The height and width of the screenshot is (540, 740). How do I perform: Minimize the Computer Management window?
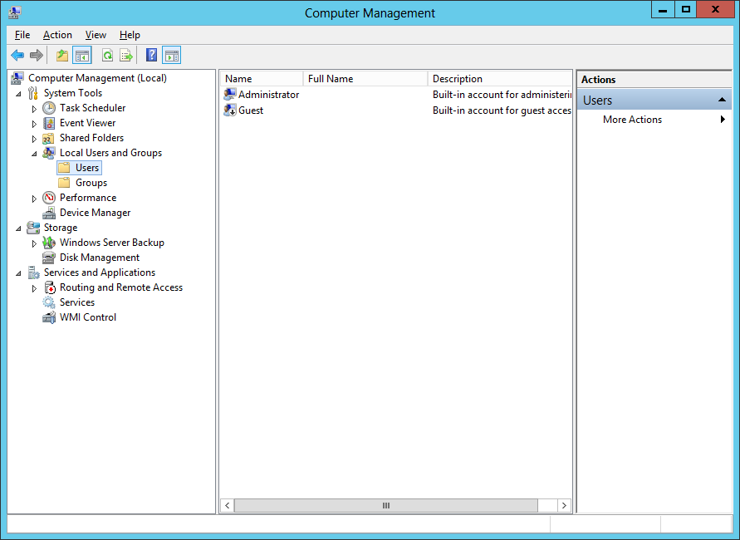point(663,9)
